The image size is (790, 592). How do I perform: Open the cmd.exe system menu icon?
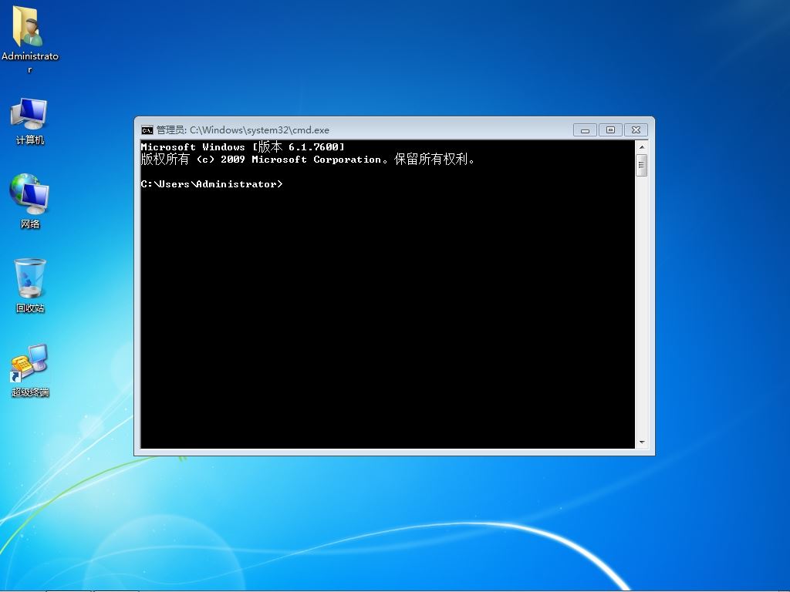click(x=147, y=130)
